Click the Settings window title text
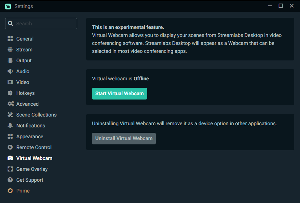The image size is (300, 203). [x=24, y=6]
